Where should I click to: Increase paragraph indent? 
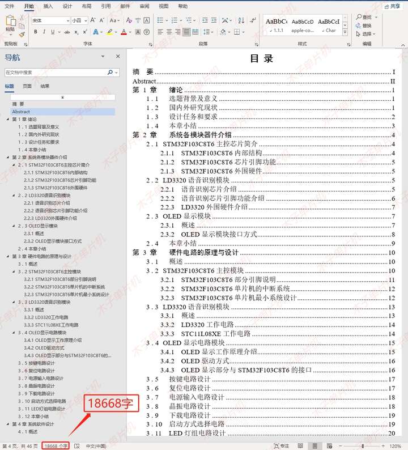[x=214, y=20]
